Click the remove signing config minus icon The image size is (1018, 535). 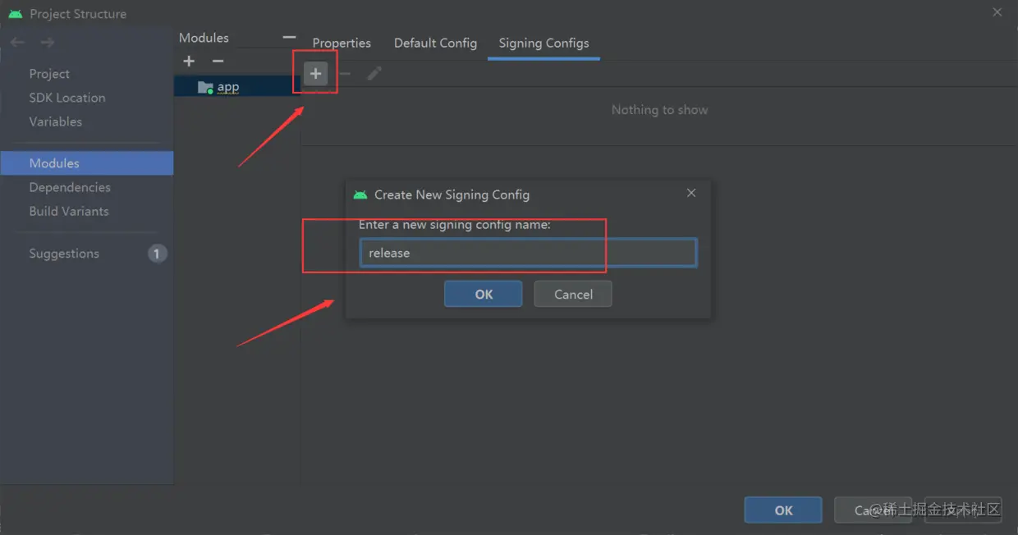[345, 74]
